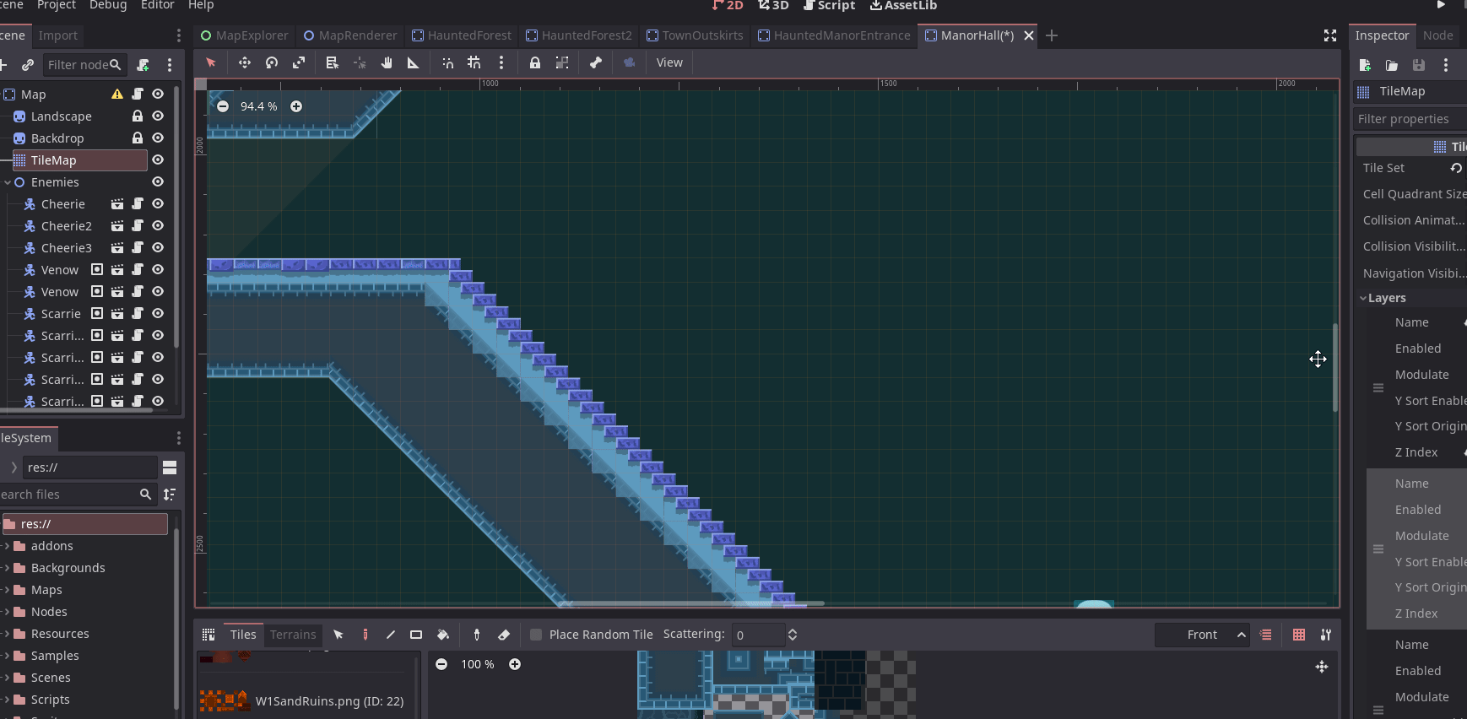Hide the Landscape node
1467x719 pixels.
pyautogui.click(x=158, y=116)
